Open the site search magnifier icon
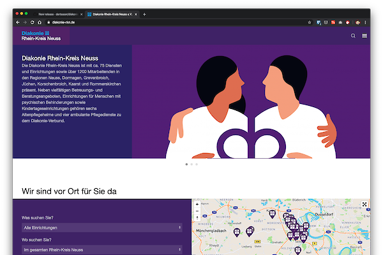Viewport: 383px width, 255px height. (x=354, y=36)
